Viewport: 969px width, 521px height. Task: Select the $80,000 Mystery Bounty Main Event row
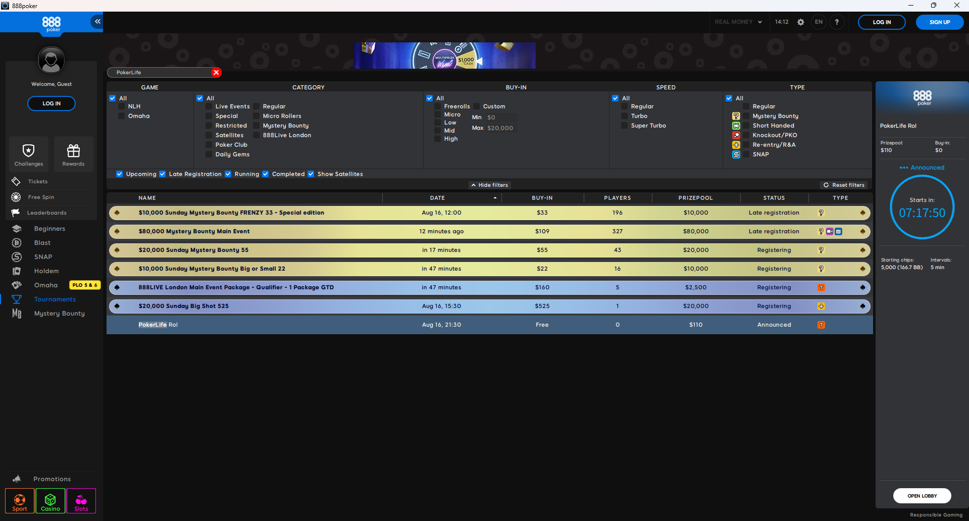tap(489, 231)
